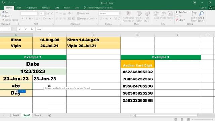Toggle Middle Align in Alignment group
This screenshot has height=121, width=215.
[x=60, y=13]
